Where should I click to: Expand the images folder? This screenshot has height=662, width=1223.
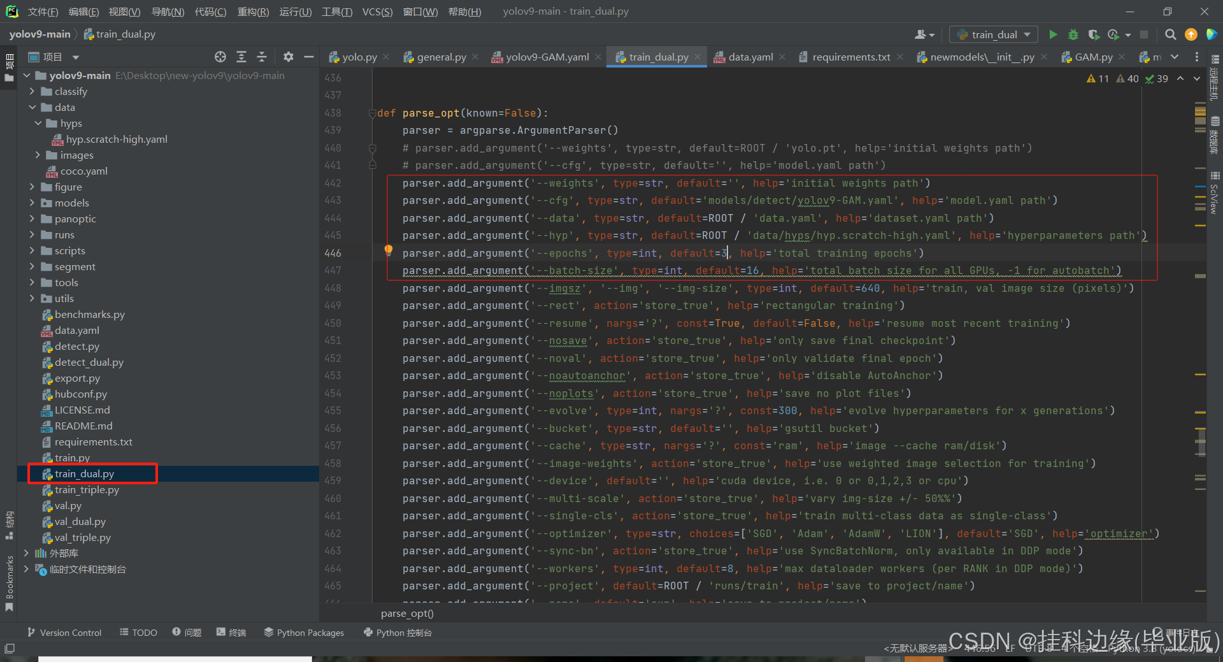[x=38, y=155]
